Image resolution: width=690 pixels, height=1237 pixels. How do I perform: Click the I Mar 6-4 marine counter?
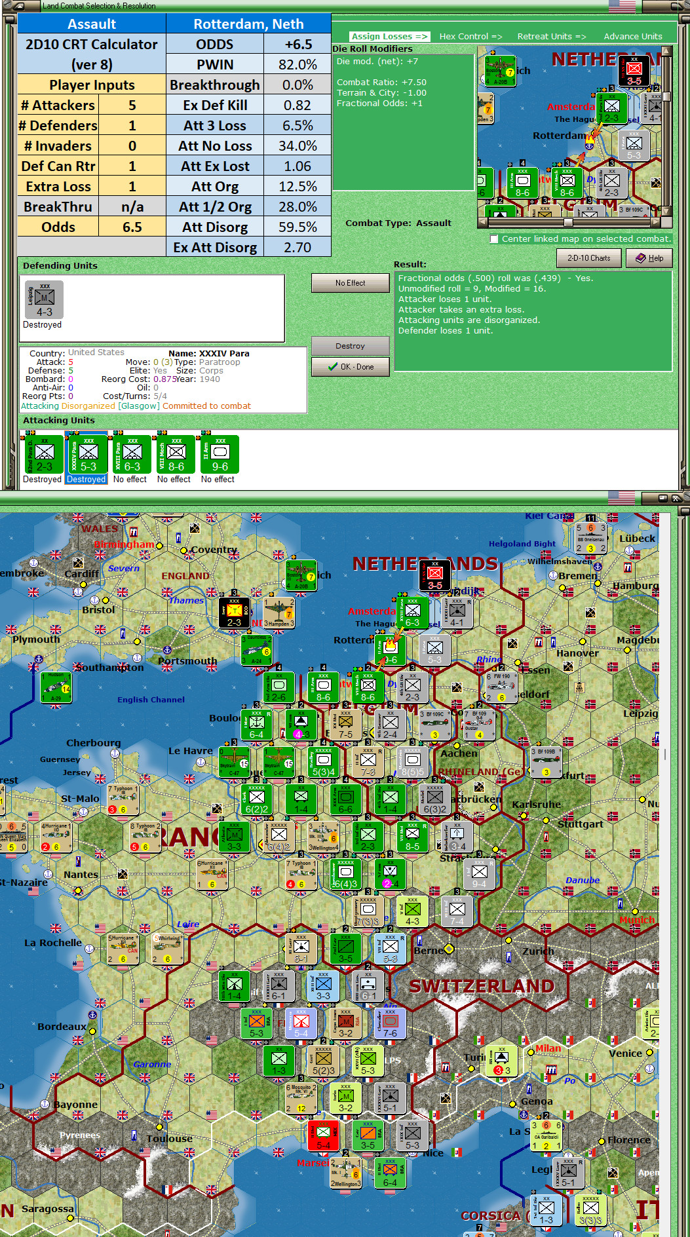(x=257, y=725)
